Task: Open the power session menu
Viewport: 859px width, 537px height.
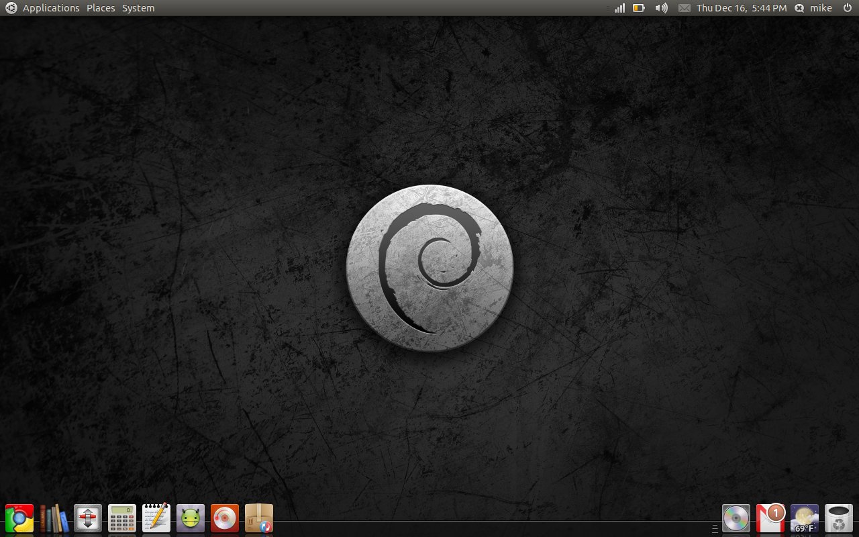Action: click(x=847, y=8)
